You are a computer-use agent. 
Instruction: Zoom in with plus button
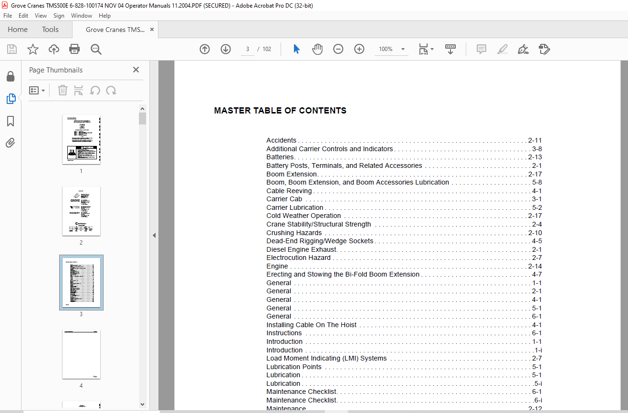[359, 49]
